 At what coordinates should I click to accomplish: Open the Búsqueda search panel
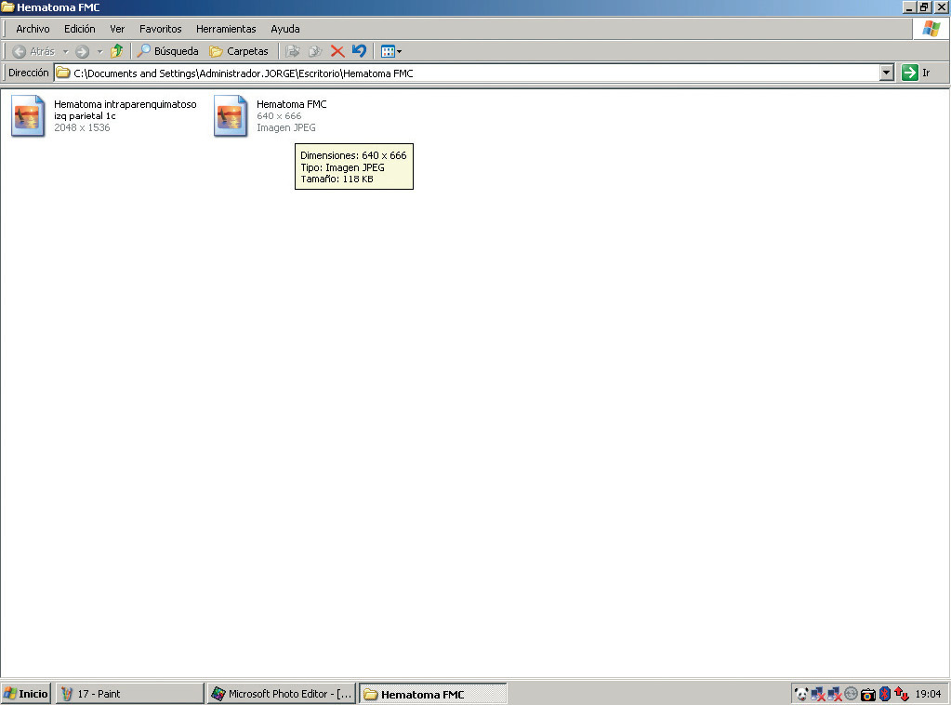168,51
